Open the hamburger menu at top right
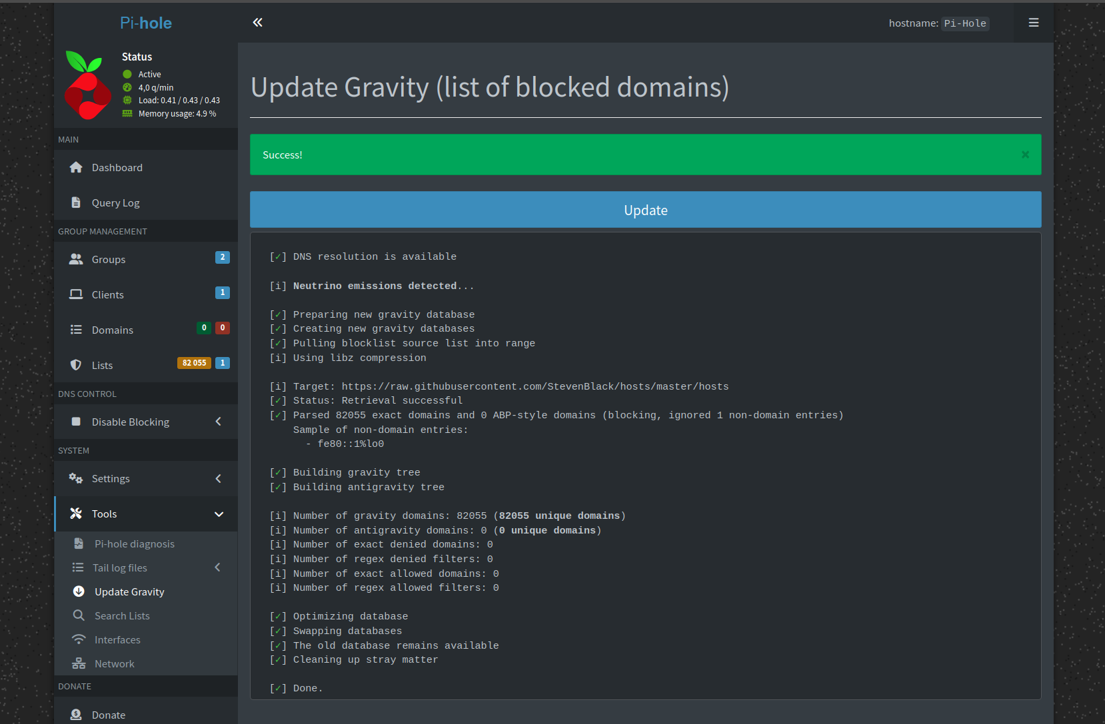 click(x=1034, y=23)
